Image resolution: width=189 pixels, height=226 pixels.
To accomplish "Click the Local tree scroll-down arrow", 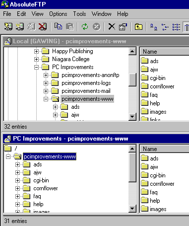I will pos(132,117).
